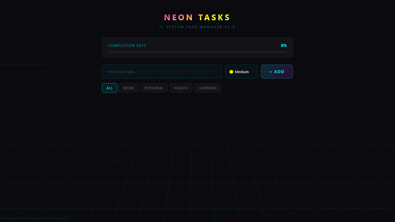Filter tasks by PERSONAL category

(154, 88)
